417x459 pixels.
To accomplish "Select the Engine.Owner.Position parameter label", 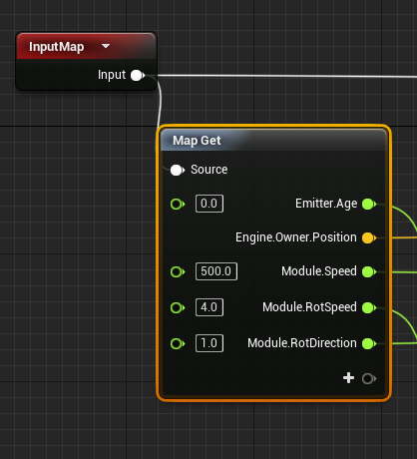I will (x=296, y=237).
